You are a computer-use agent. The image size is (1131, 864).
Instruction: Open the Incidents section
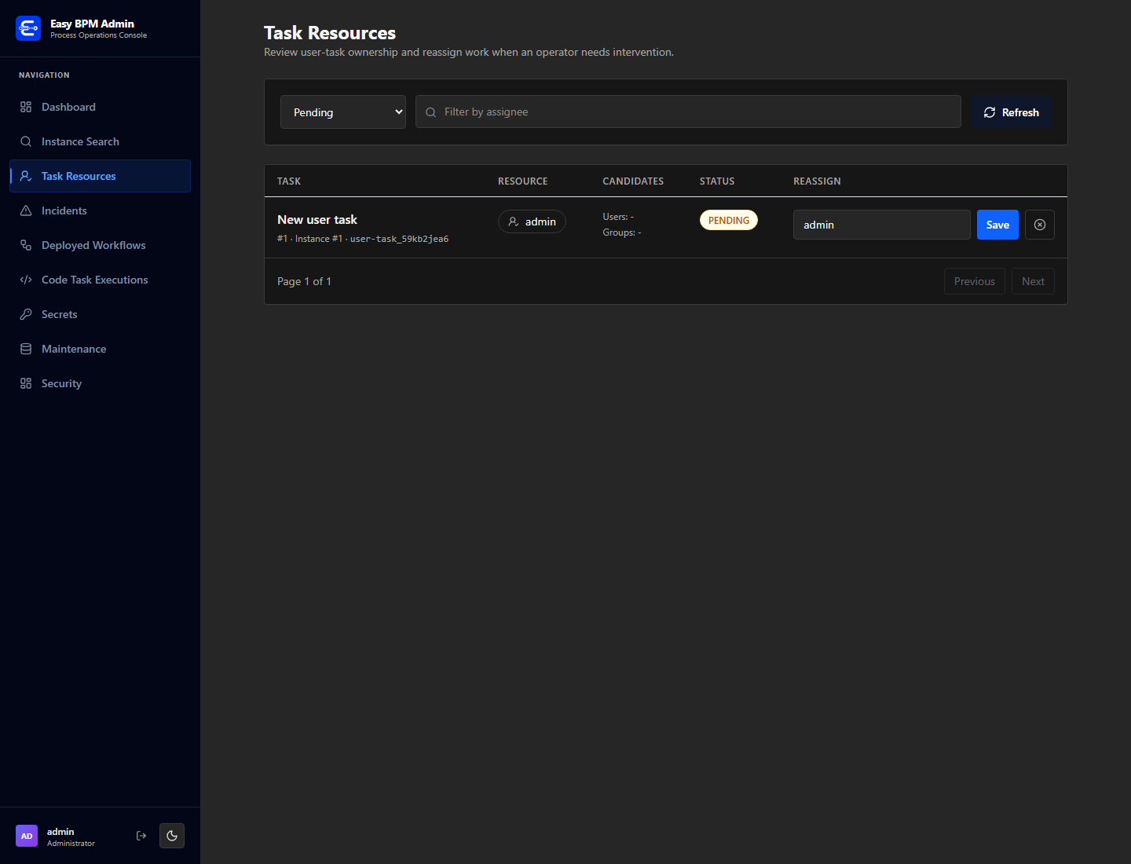pyautogui.click(x=100, y=211)
